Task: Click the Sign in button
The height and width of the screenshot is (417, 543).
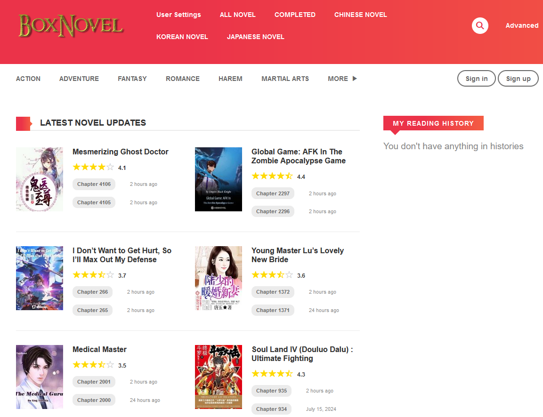Action: (476, 79)
